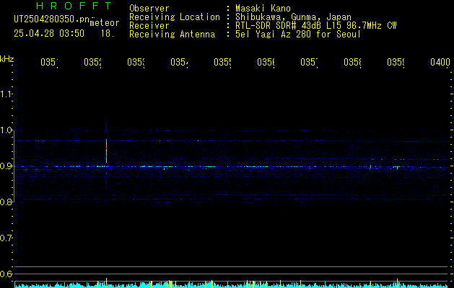Click the 0353 time axis label
454x288 pixels.
[x=136, y=63]
